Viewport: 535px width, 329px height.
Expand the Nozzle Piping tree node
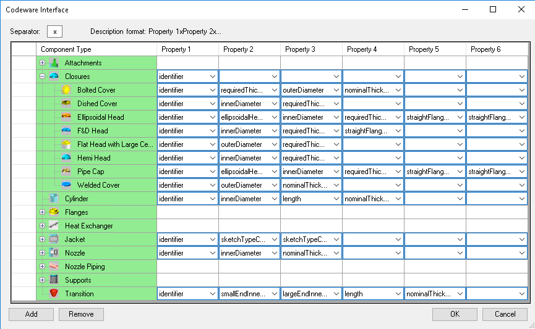pyautogui.click(x=42, y=267)
